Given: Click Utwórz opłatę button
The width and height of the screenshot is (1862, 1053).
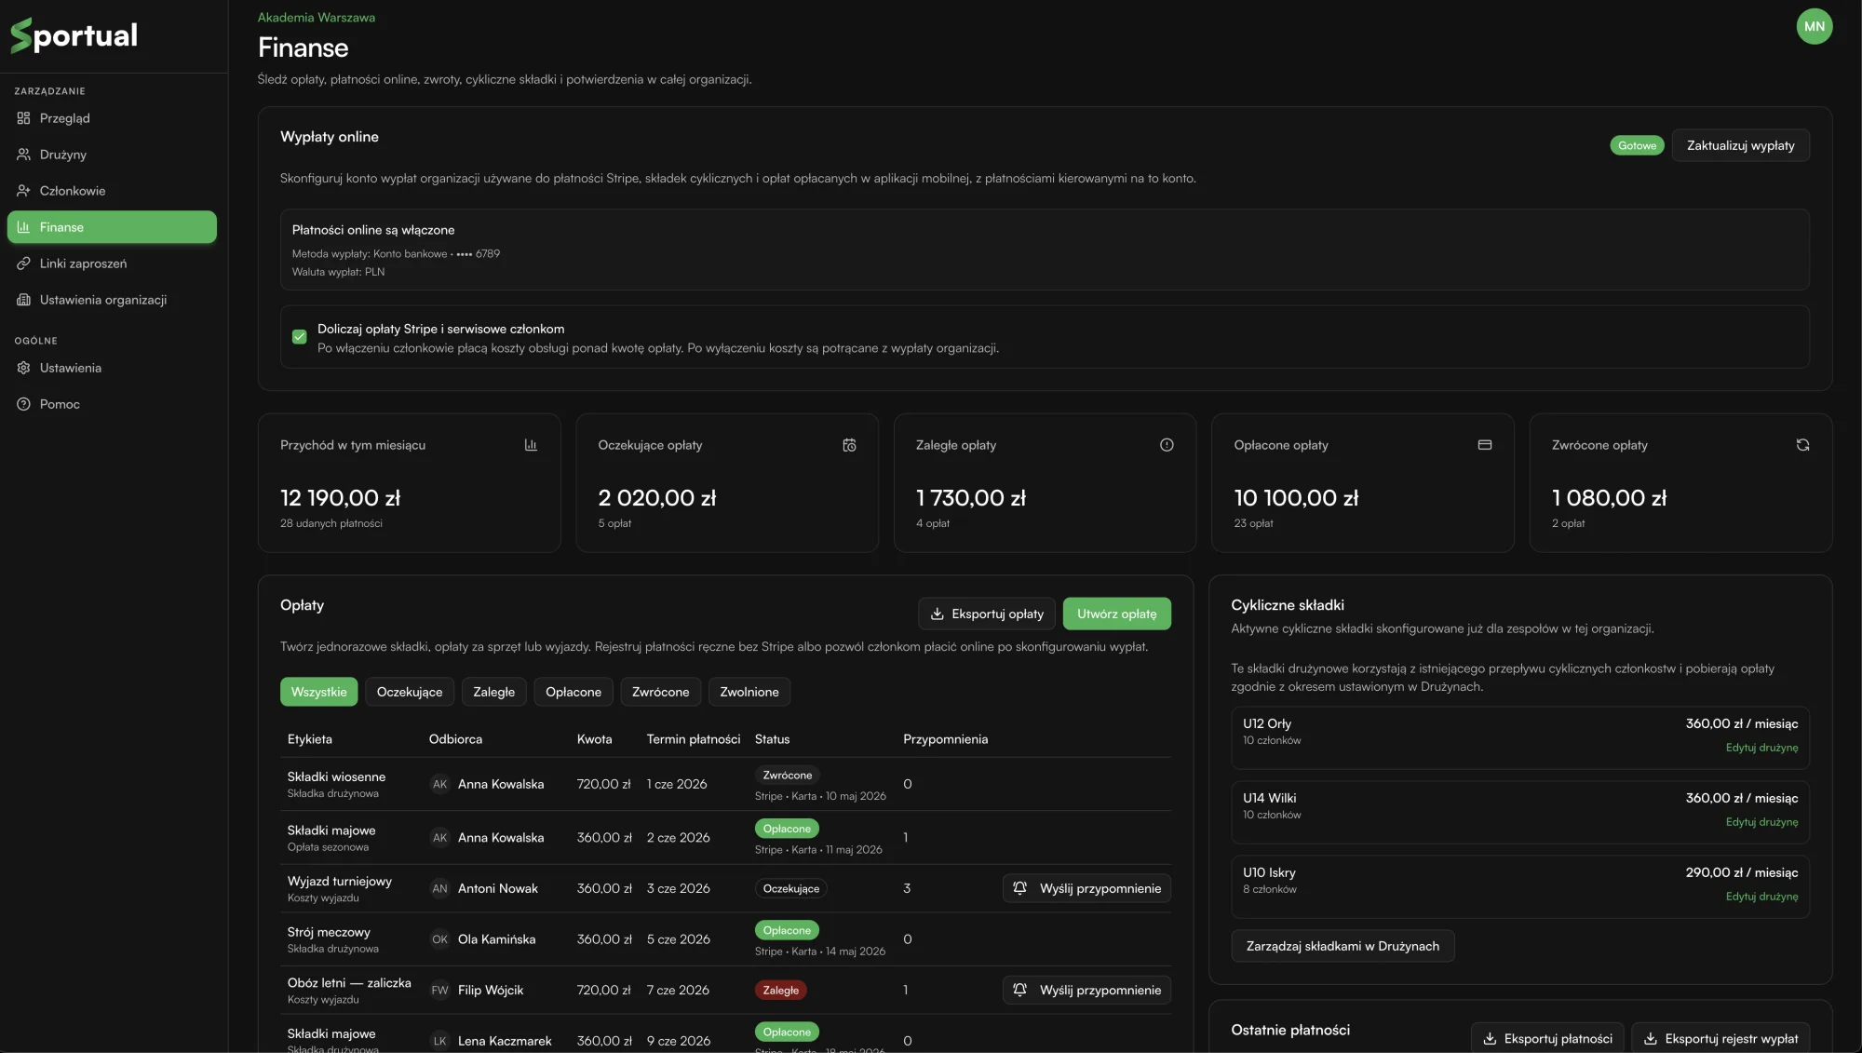Looking at the screenshot, I should point(1117,614).
